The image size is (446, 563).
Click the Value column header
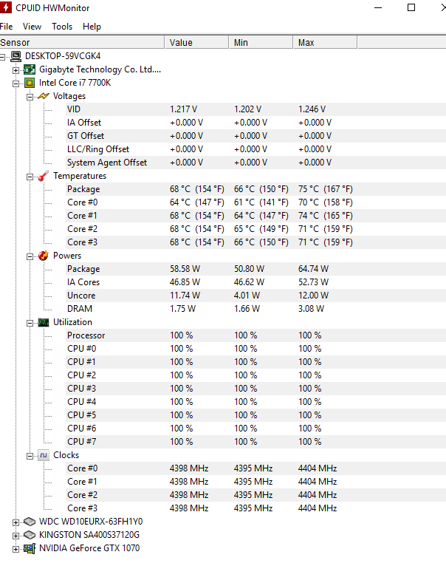click(196, 42)
